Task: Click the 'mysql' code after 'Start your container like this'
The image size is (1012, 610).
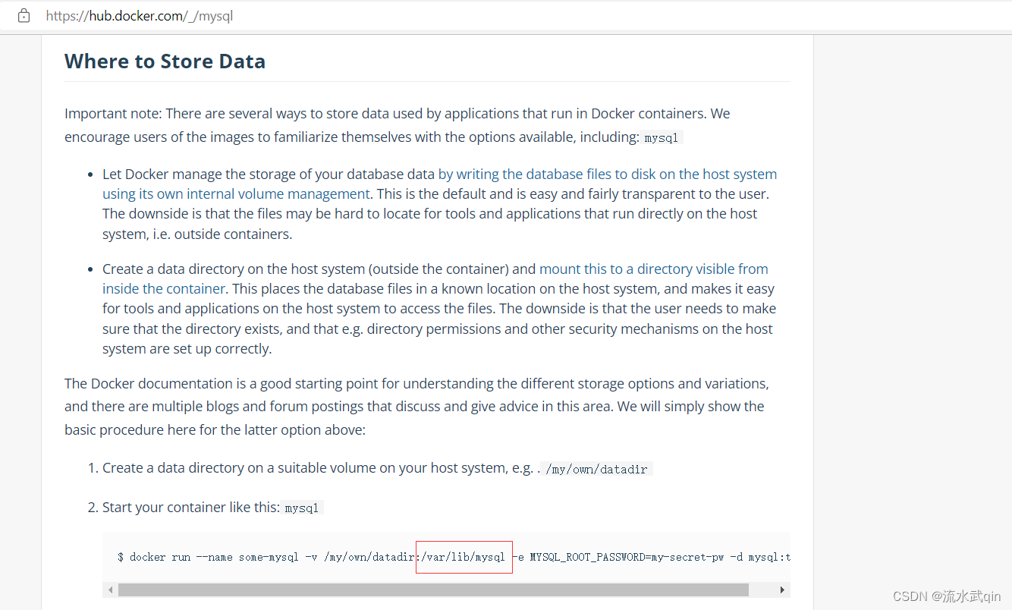Action: [x=302, y=508]
